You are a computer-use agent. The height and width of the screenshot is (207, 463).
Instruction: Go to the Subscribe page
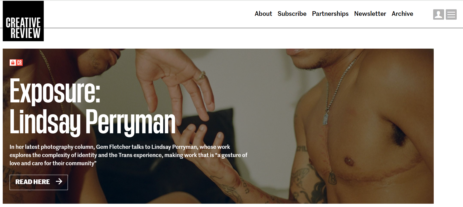[x=292, y=14]
